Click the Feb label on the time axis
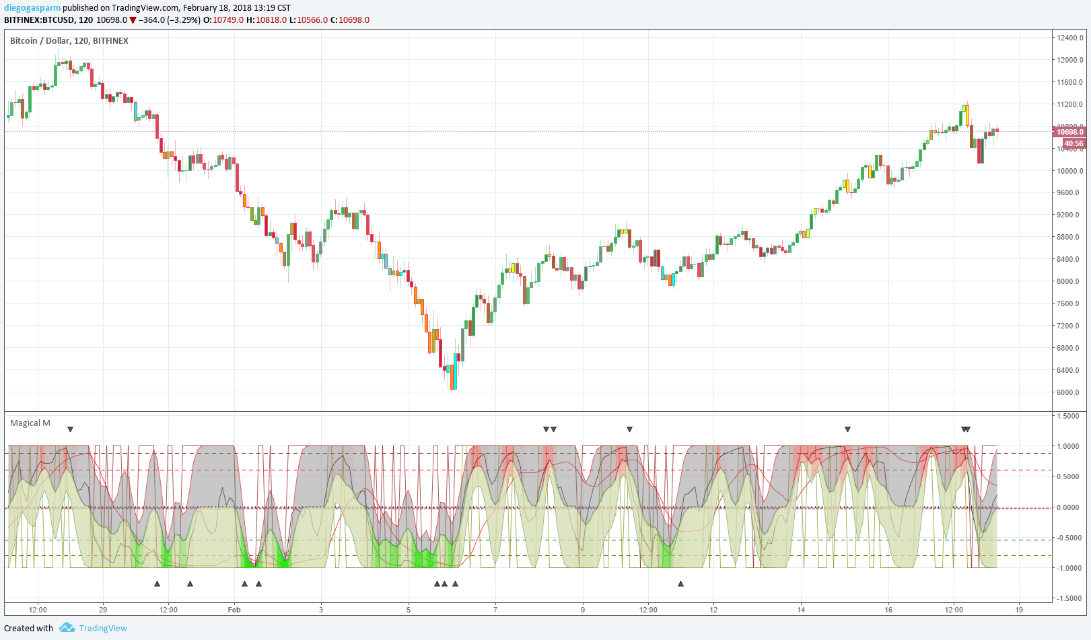 click(x=234, y=610)
